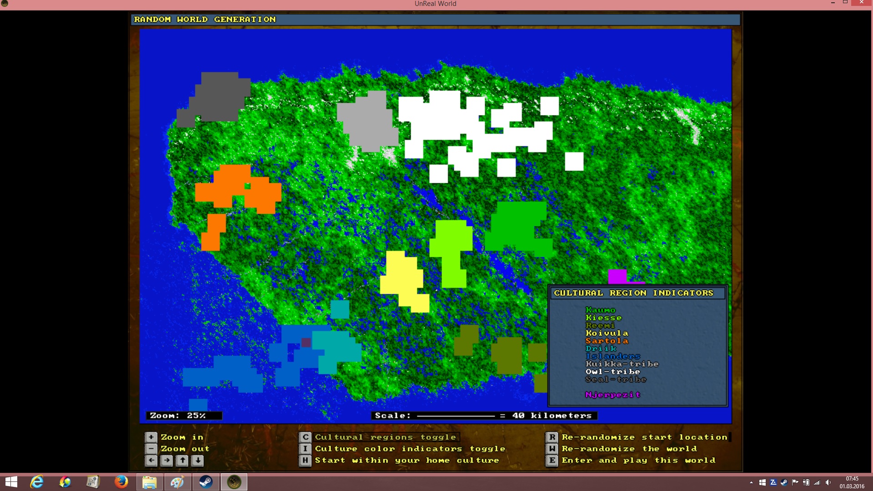The height and width of the screenshot is (491, 873).
Task: Toggle the Cultural regions toggle option
Action: [386, 437]
